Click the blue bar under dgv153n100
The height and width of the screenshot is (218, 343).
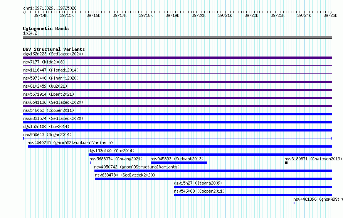[x=210, y=155]
